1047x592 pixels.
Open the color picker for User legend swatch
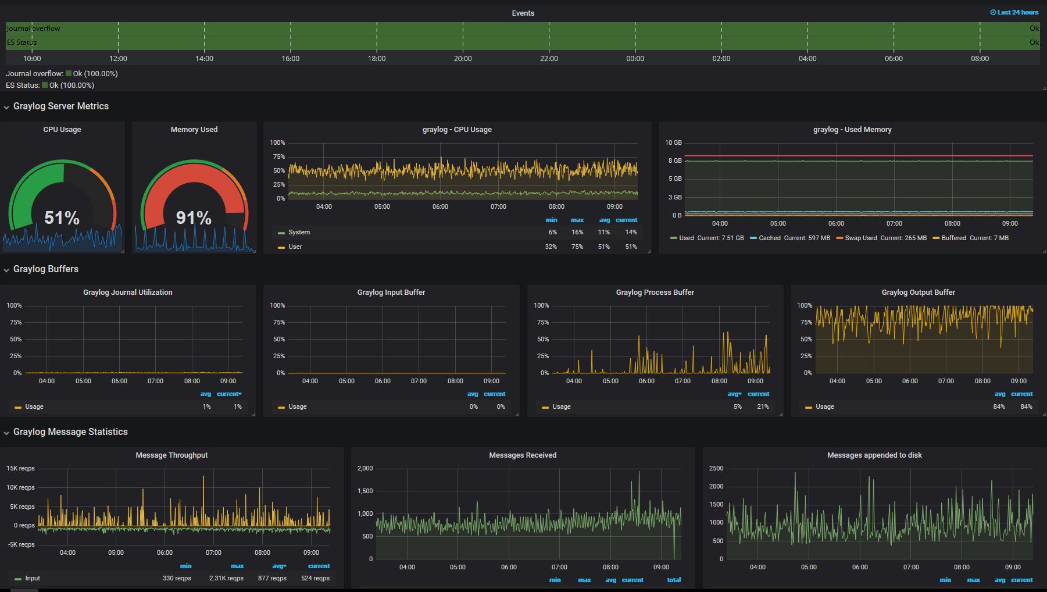point(281,247)
